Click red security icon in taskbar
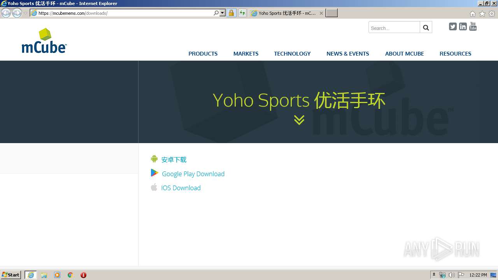 pyautogui.click(x=83, y=275)
